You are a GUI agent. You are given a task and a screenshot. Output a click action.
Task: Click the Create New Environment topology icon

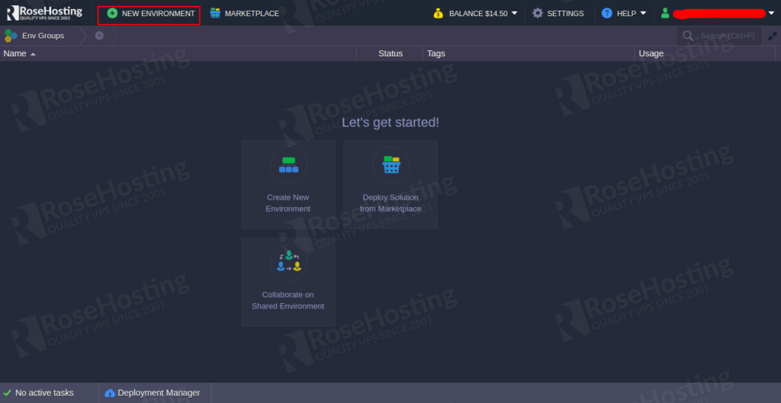288,165
